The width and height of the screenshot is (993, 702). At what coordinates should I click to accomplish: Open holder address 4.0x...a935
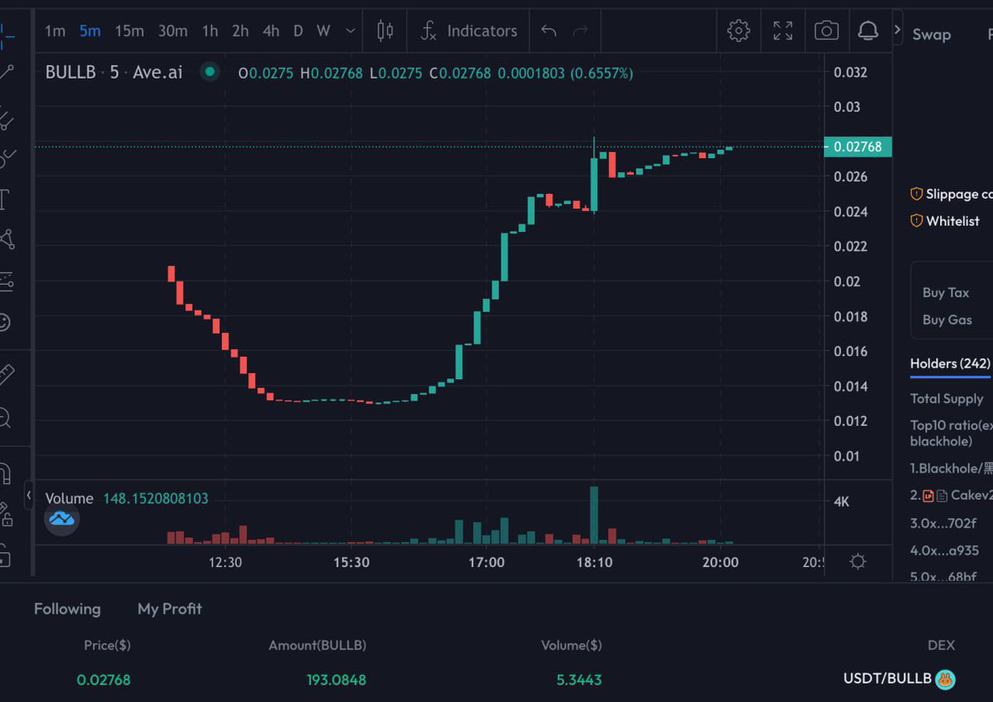pos(944,550)
